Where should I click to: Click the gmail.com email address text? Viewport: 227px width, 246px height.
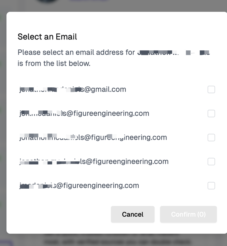click(73, 89)
